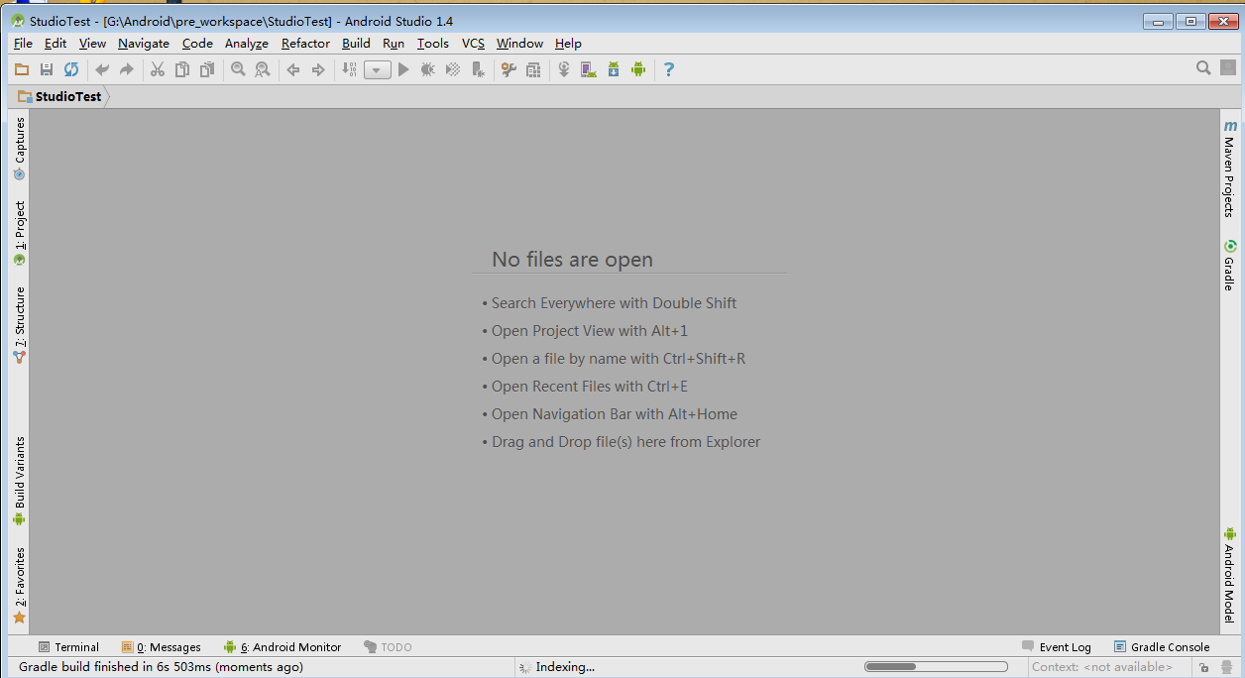The height and width of the screenshot is (678, 1245).
Task: Open the File menu
Action: coord(23,44)
